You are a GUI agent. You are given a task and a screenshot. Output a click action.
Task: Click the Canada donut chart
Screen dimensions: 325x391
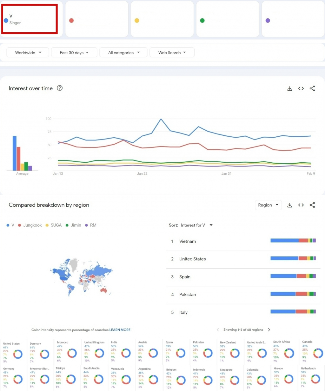point(318,353)
